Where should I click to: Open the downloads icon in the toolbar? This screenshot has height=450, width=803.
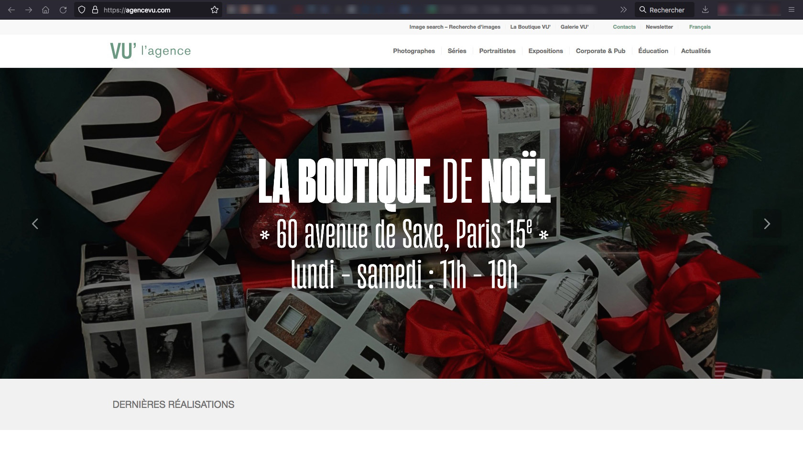click(705, 9)
